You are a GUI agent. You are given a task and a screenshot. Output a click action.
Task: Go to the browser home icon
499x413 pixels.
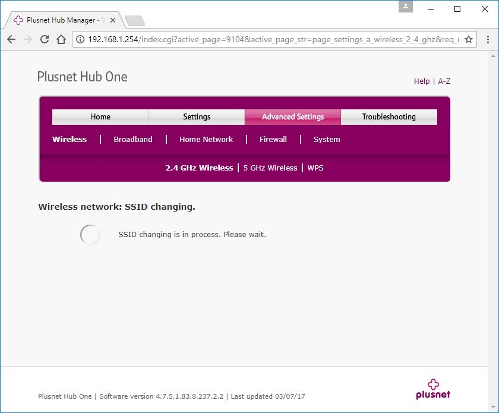(61, 39)
